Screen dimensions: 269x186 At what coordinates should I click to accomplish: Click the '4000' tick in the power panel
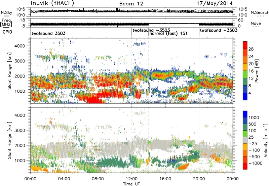click(20, 46)
